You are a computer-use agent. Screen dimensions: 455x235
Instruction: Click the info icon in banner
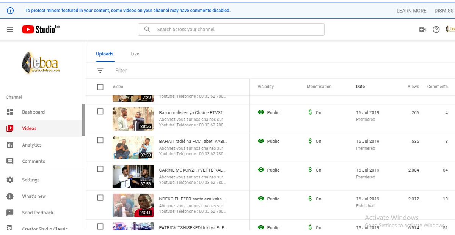[x=10, y=11]
